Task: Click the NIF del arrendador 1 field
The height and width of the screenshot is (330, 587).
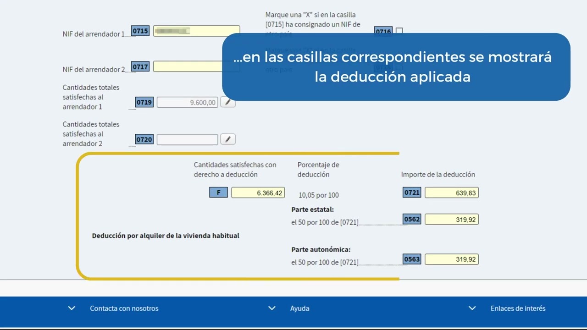Action: click(196, 31)
